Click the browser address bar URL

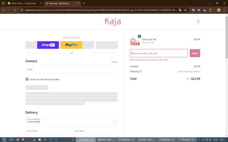click(101, 10)
